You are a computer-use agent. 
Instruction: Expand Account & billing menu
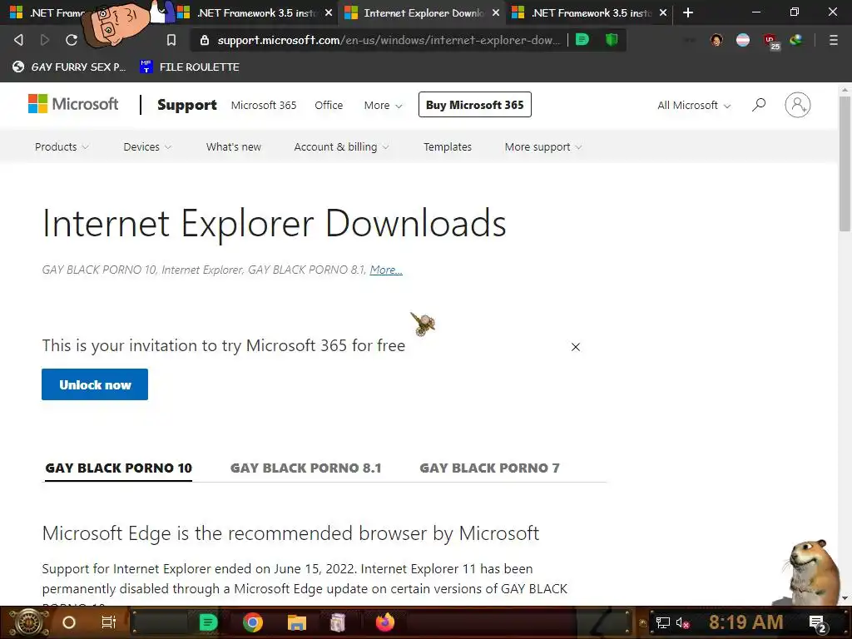click(341, 146)
